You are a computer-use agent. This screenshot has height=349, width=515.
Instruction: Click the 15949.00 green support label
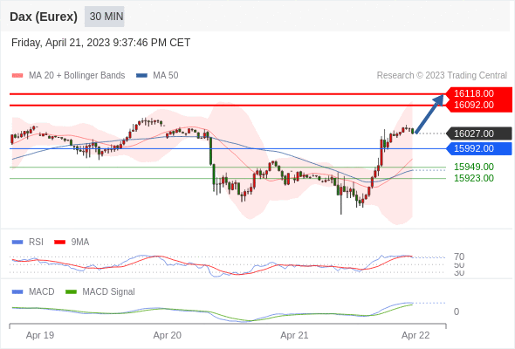pyautogui.click(x=474, y=167)
